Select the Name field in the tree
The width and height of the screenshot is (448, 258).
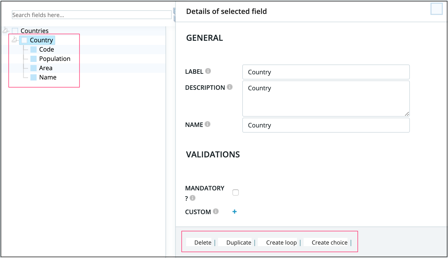point(48,77)
